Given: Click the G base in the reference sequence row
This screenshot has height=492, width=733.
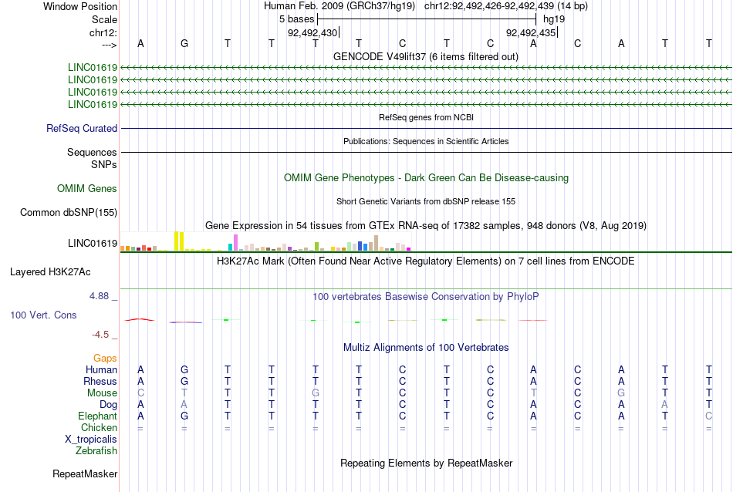Looking at the screenshot, I should tap(184, 43).
